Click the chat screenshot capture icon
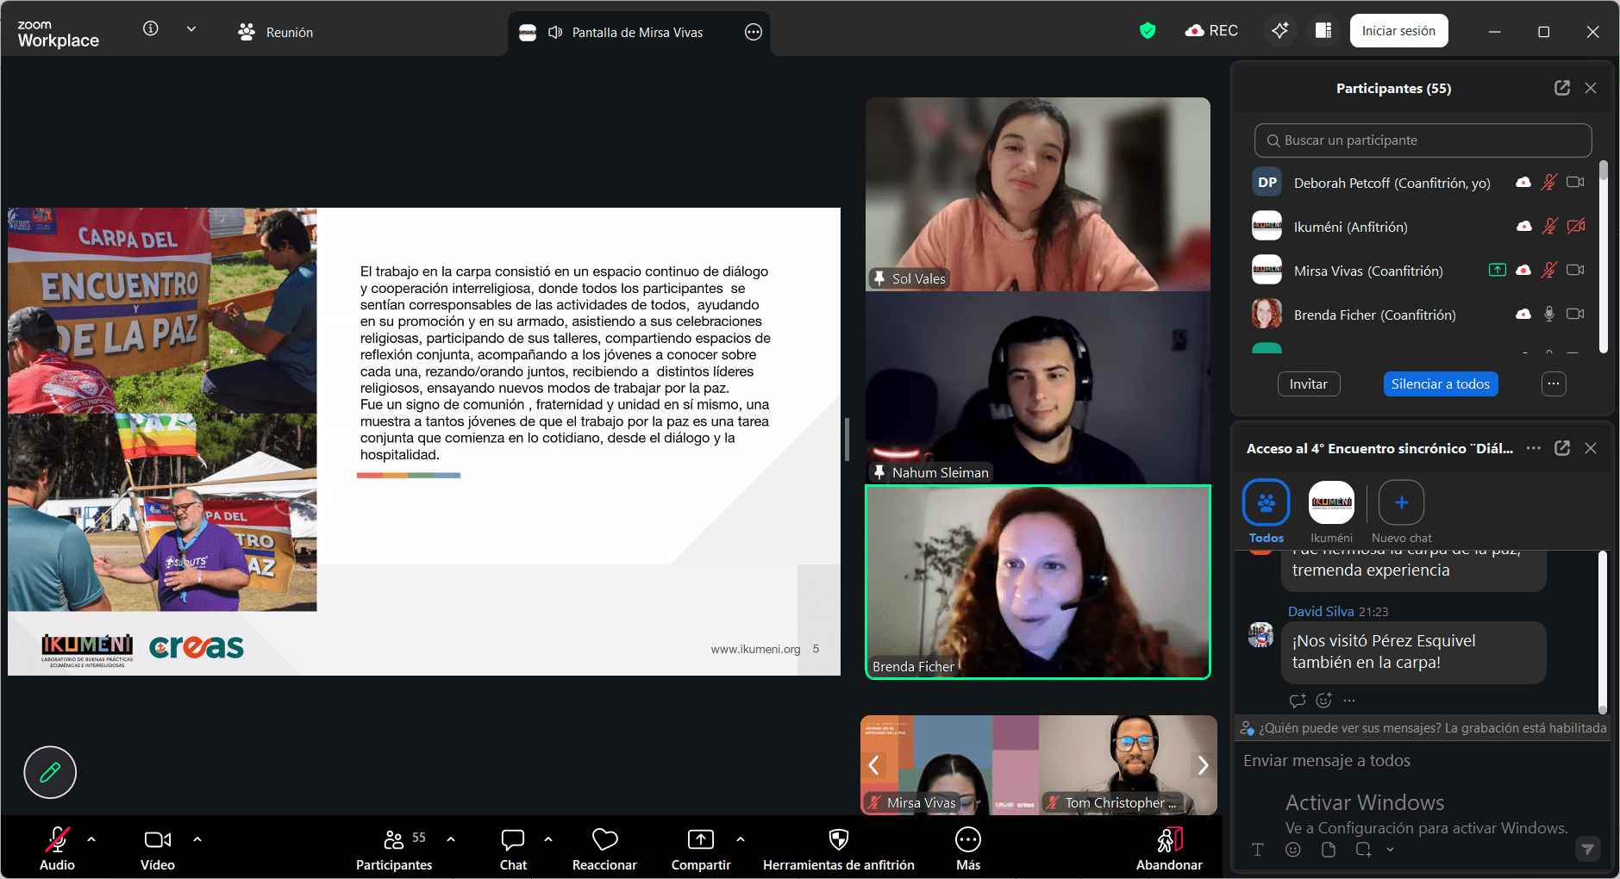1620x879 pixels. [1363, 850]
